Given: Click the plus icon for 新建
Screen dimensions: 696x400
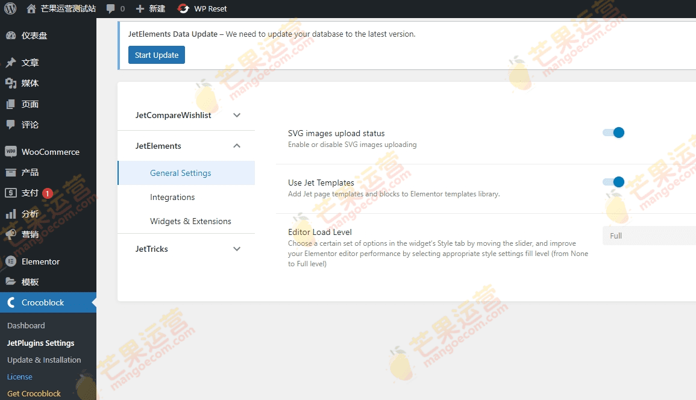Looking at the screenshot, I should pyautogui.click(x=140, y=8).
